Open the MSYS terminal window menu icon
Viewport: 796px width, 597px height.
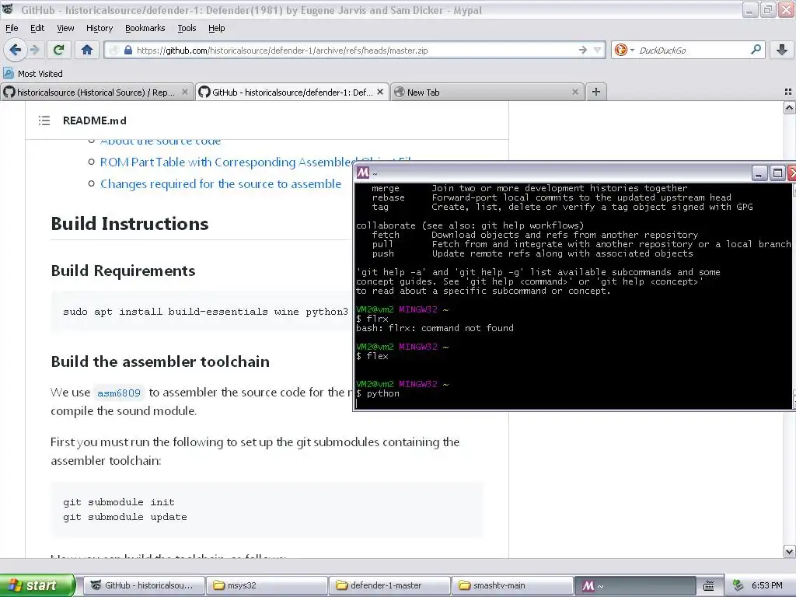pos(362,173)
